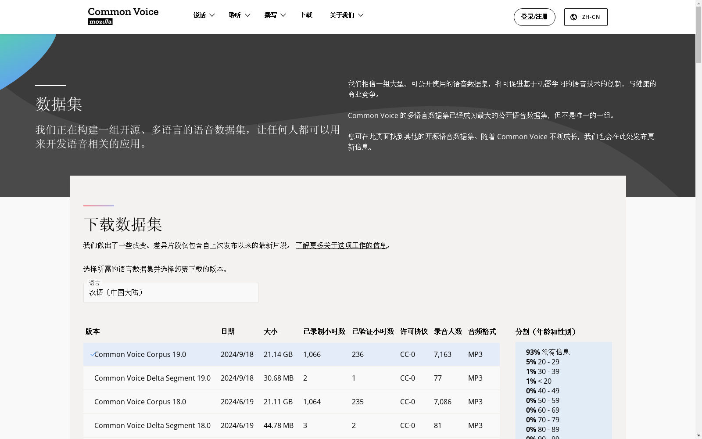
Task: Click the 版本 column header
Action: tap(93, 331)
